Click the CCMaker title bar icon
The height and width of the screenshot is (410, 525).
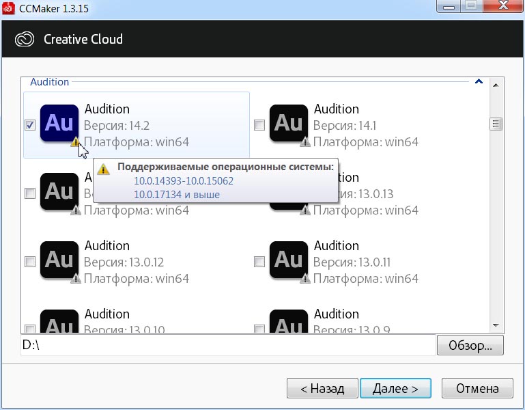click(8, 8)
